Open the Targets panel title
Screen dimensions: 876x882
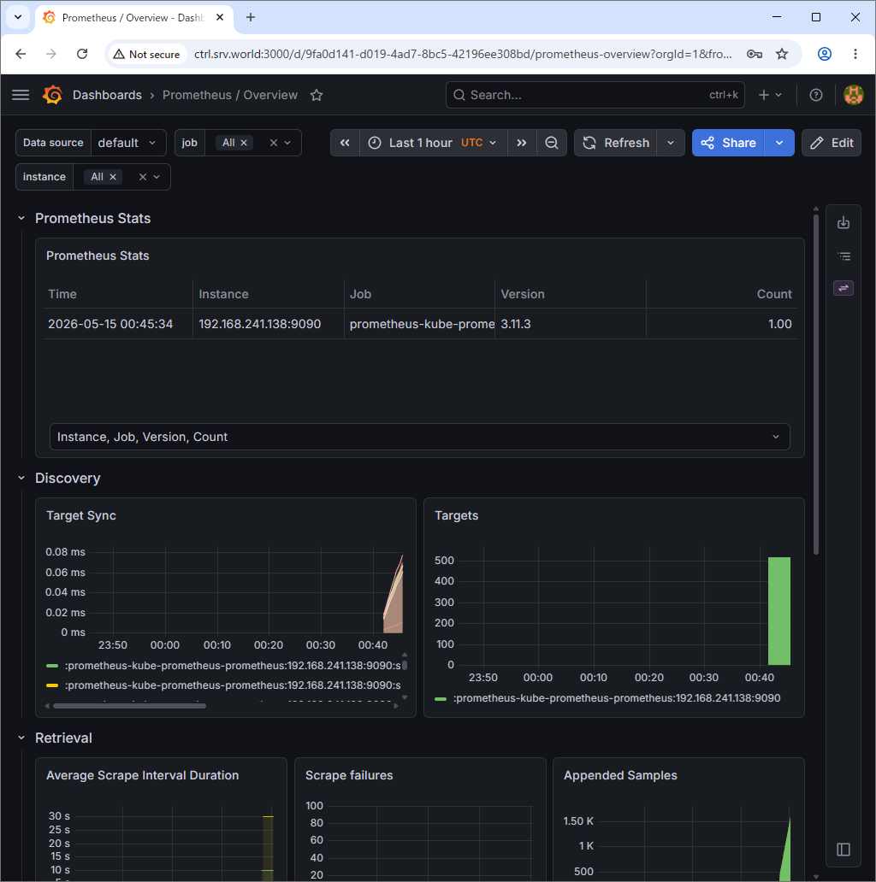457,515
